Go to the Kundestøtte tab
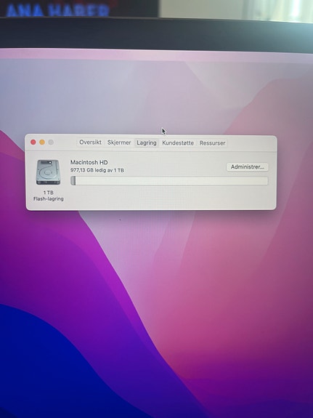This screenshot has height=418, width=313. pos(178,143)
